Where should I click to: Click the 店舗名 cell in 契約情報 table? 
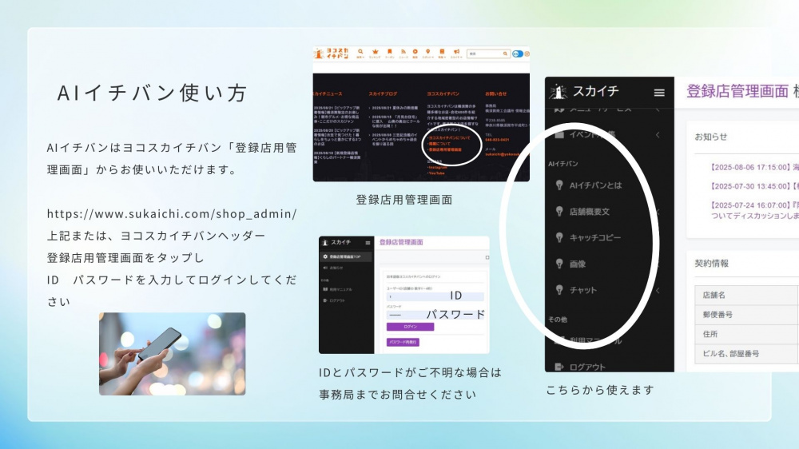[746, 295]
